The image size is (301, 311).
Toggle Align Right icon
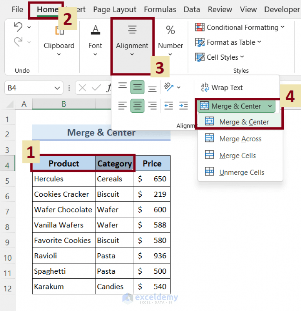point(152,106)
